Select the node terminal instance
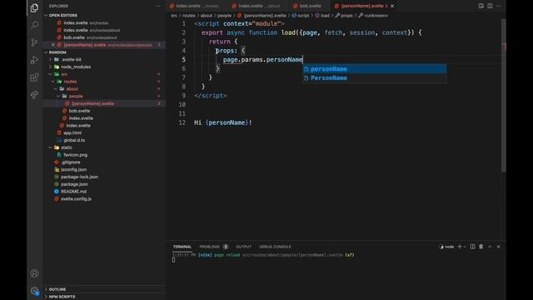 [x=446, y=247]
